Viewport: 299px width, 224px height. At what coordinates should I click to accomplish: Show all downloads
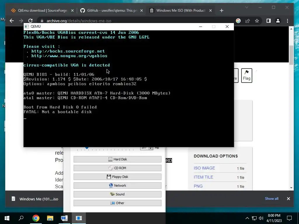tap(272, 198)
